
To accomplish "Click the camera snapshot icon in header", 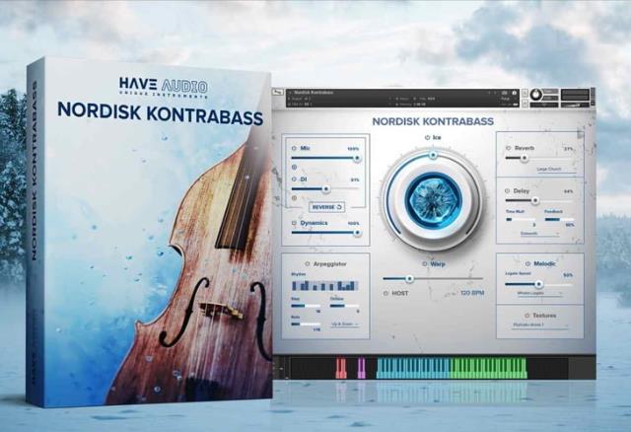I will tap(505, 93).
